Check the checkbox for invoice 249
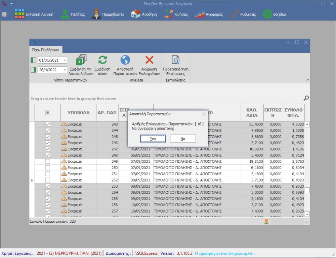 point(47,161)
